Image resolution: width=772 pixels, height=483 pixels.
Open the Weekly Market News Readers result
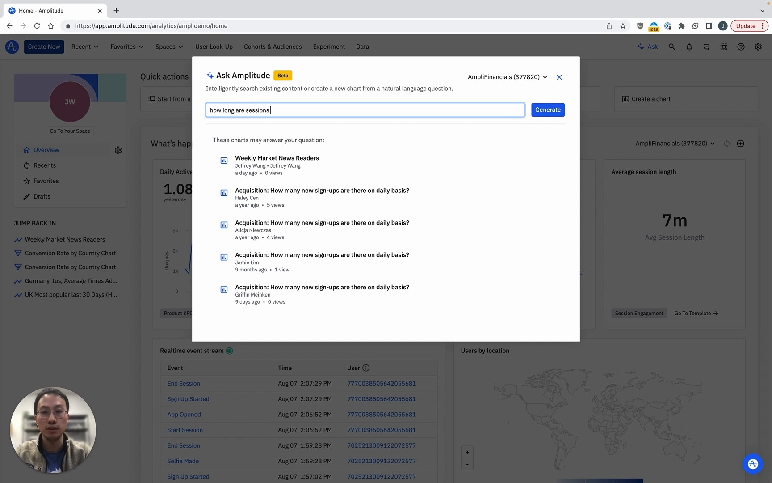[277, 158]
